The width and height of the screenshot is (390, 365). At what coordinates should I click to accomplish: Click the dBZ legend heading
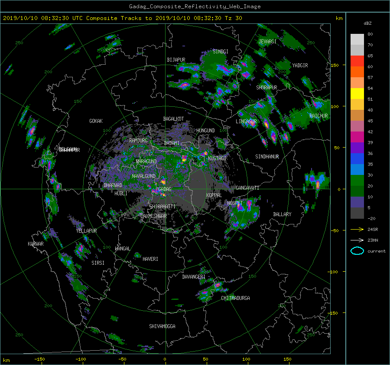pyautogui.click(x=367, y=23)
